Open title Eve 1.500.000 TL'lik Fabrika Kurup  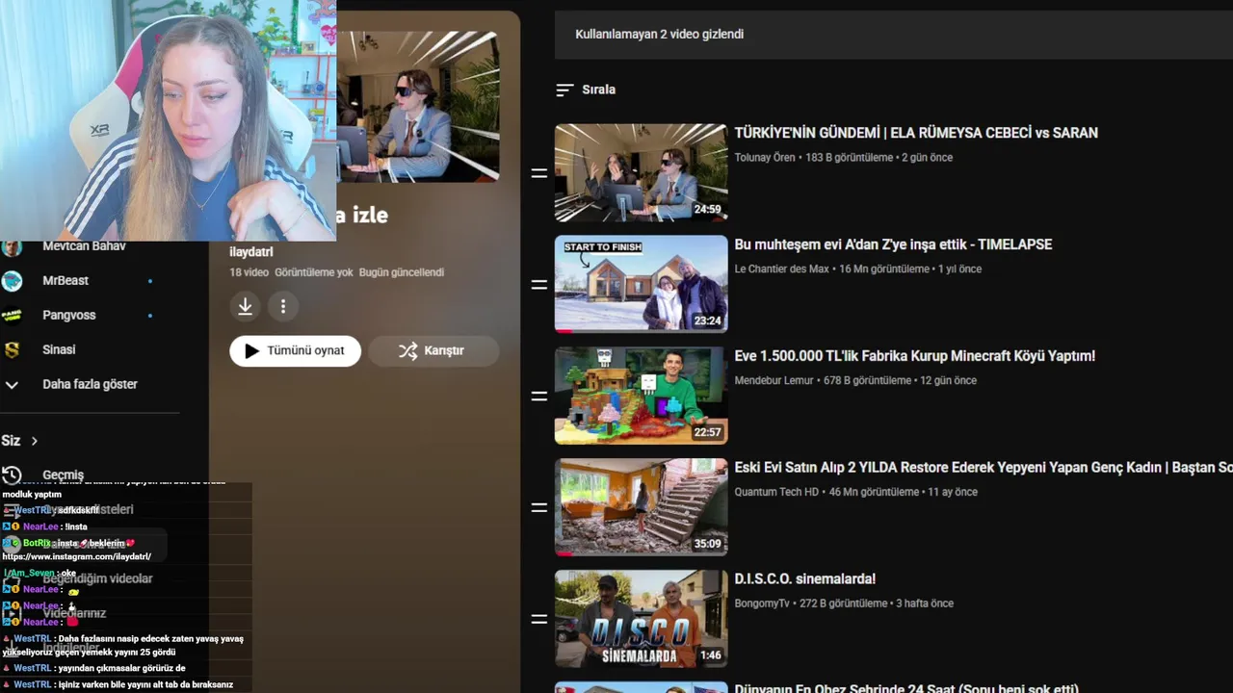914,356
